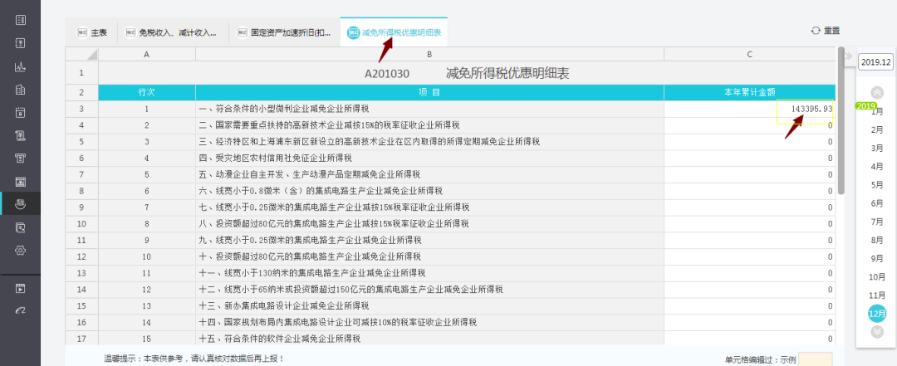Select the 减免所得税优惠明细表 tab

click(395, 32)
